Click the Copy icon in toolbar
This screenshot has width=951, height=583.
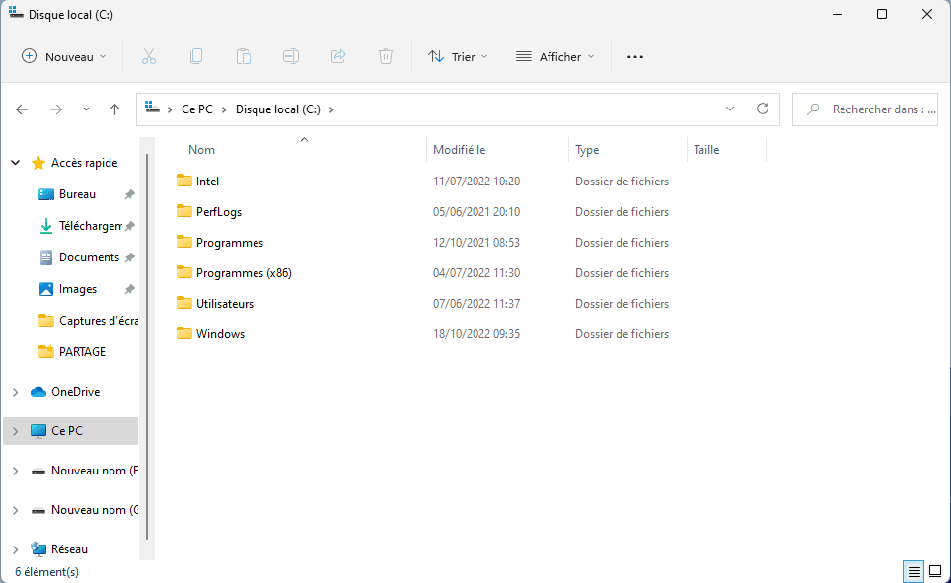point(196,57)
